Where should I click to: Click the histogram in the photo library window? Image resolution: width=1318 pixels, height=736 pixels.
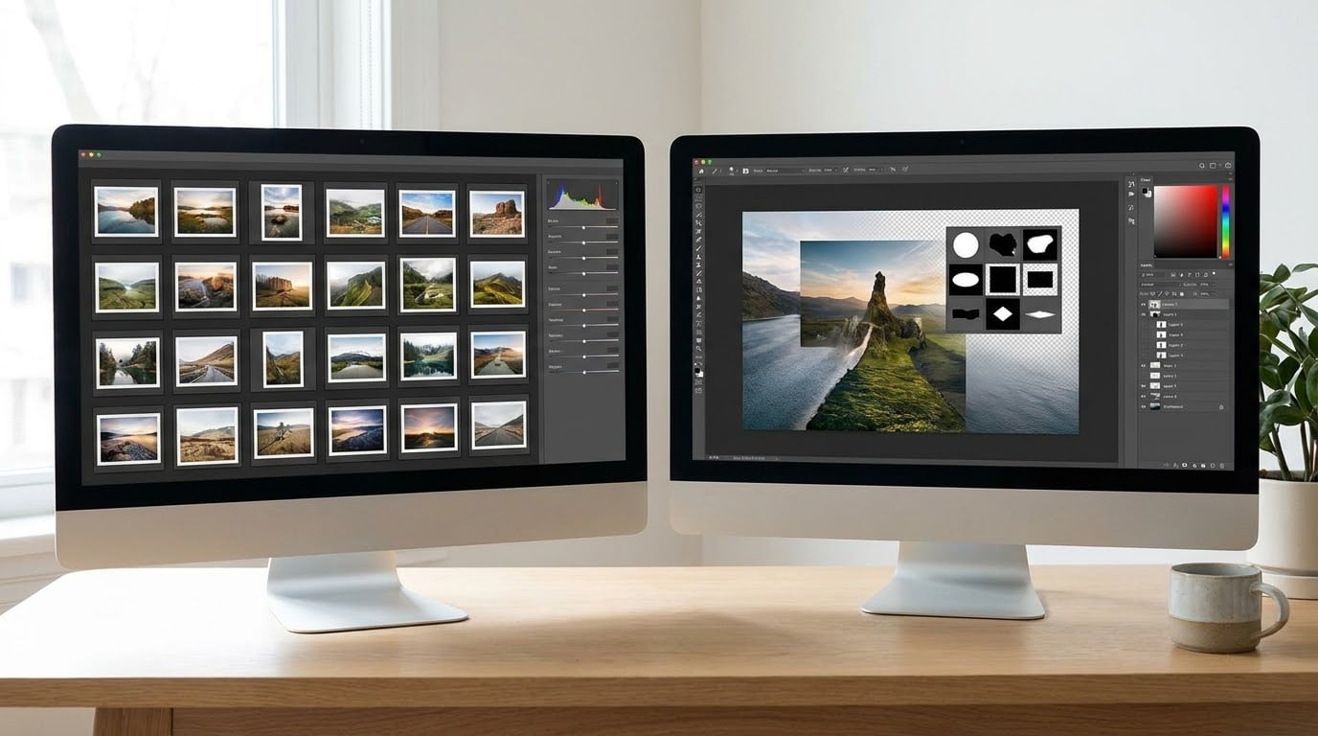click(x=581, y=194)
